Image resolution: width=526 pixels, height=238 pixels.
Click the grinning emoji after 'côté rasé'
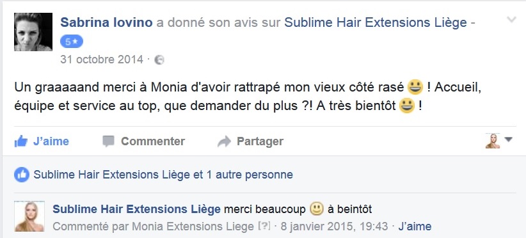pos(415,88)
